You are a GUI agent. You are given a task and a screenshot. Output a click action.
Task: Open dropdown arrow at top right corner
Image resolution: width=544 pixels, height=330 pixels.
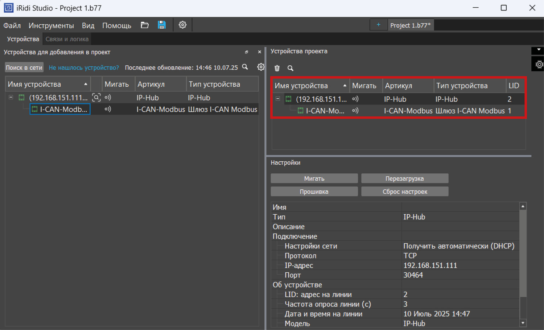point(539,50)
